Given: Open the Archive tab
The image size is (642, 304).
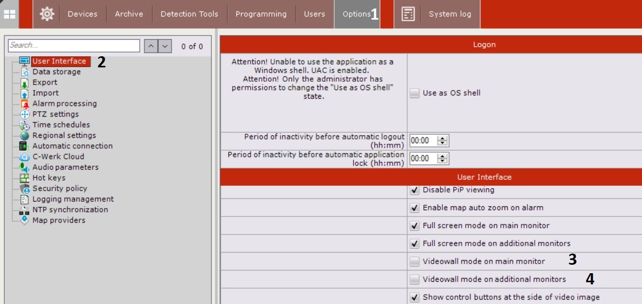Looking at the screenshot, I should click(x=129, y=14).
